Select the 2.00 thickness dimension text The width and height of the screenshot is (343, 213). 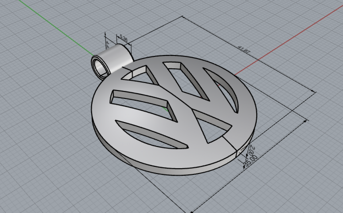(x=252, y=150)
